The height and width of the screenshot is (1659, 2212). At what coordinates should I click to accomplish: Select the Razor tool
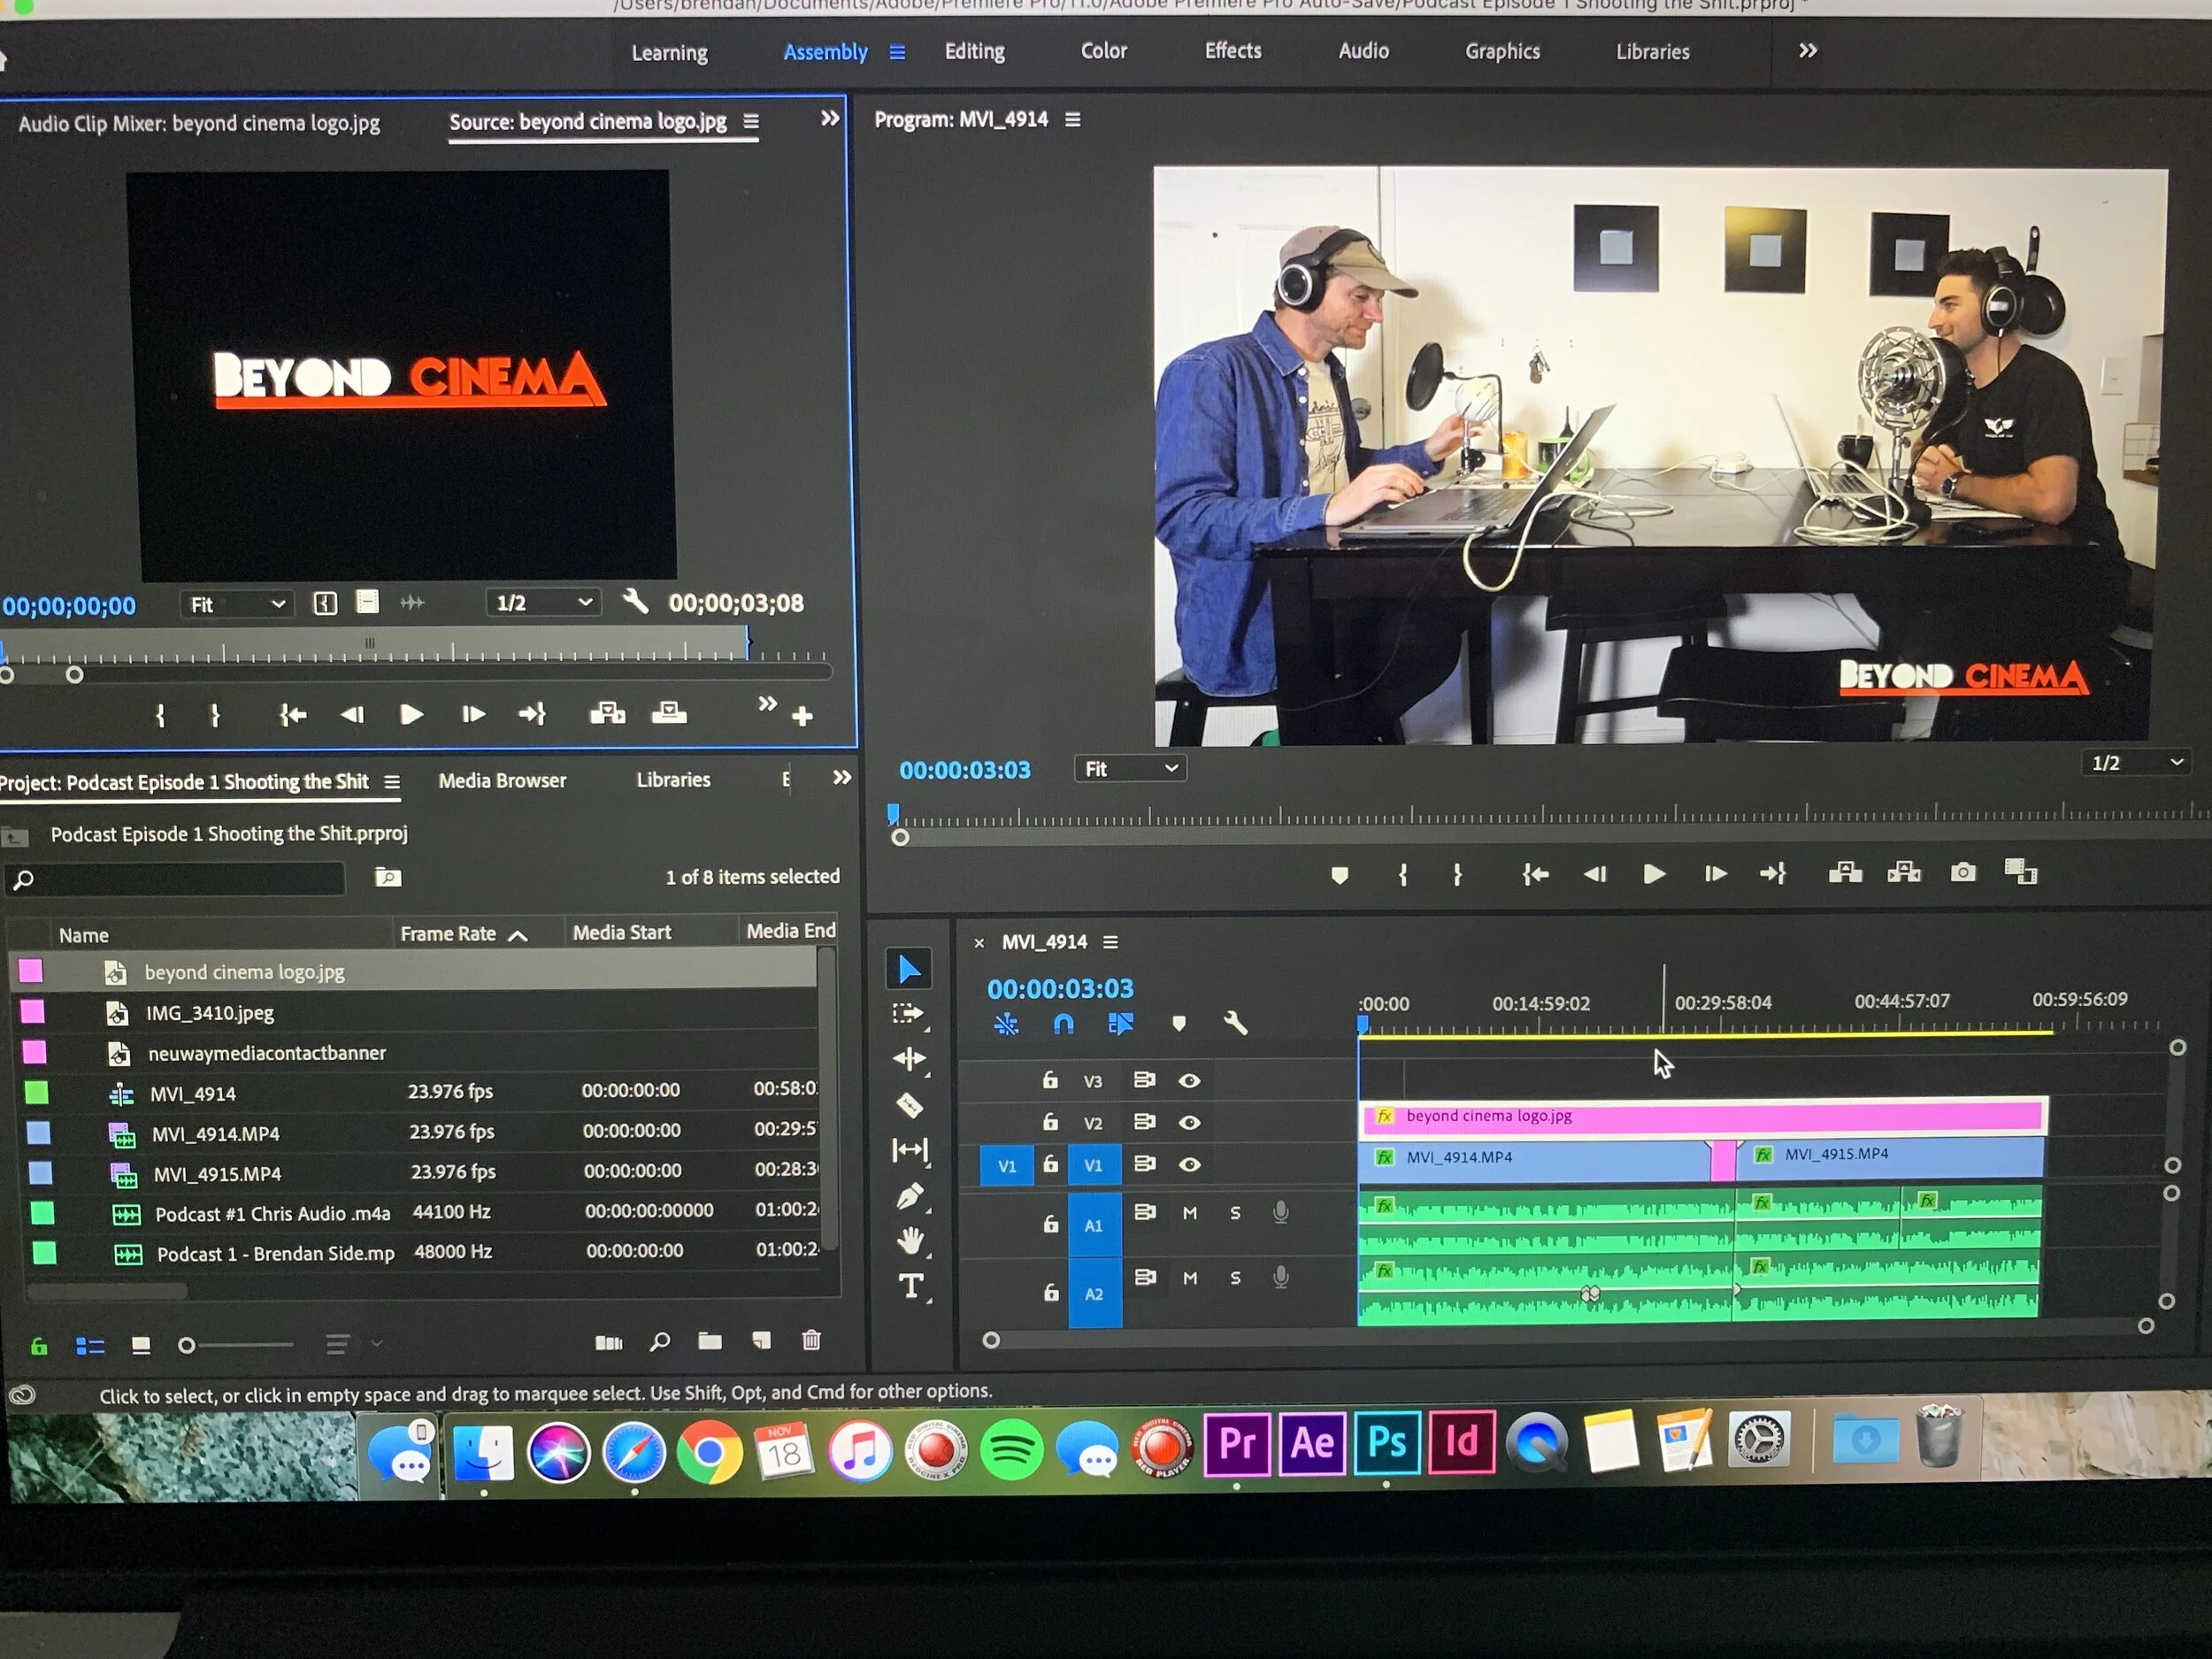908,1105
